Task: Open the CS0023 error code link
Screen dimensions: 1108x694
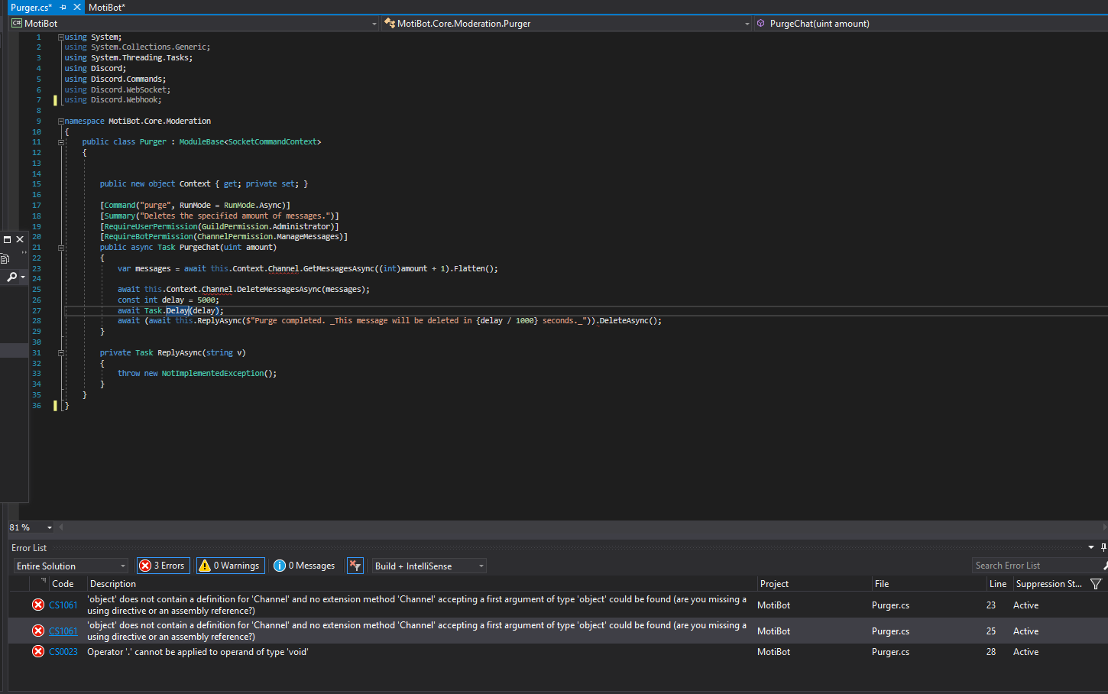Action: click(63, 652)
